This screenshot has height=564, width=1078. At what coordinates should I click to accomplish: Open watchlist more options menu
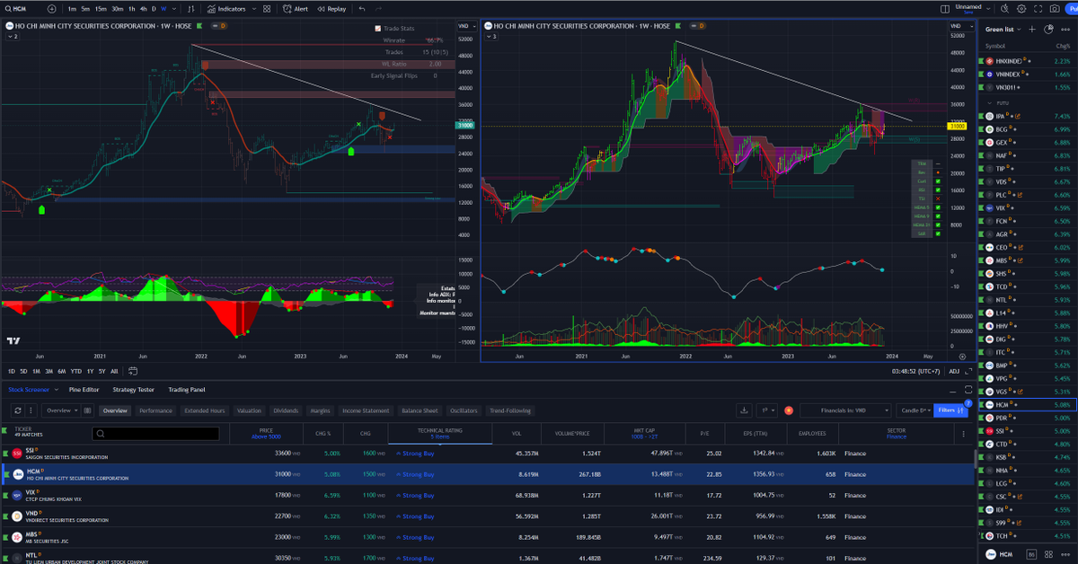[x=1065, y=30]
